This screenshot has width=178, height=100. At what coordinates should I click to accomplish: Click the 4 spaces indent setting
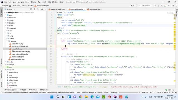pos(165,92)
